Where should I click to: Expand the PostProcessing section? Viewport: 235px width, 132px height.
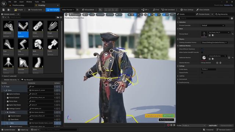[178, 82]
